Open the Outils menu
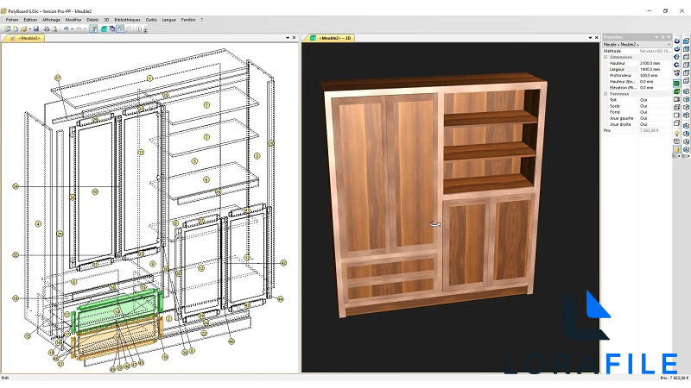691x388 pixels. 151,20
